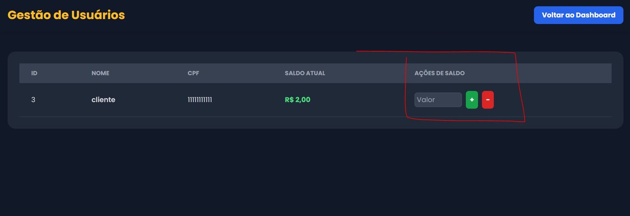Image resolution: width=630 pixels, height=216 pixels.
Task: Click the empty page background below the table
Action: click(315, 173)
